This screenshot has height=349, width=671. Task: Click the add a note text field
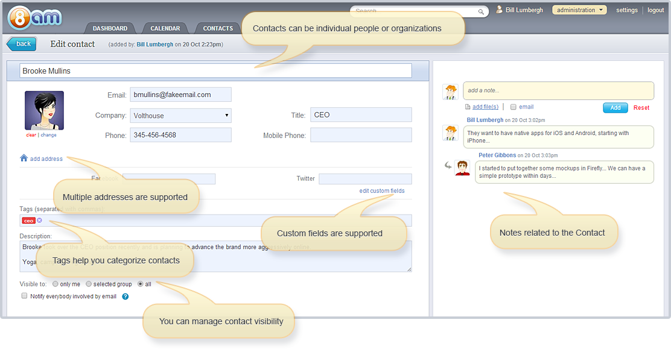[x=558, y=90]
